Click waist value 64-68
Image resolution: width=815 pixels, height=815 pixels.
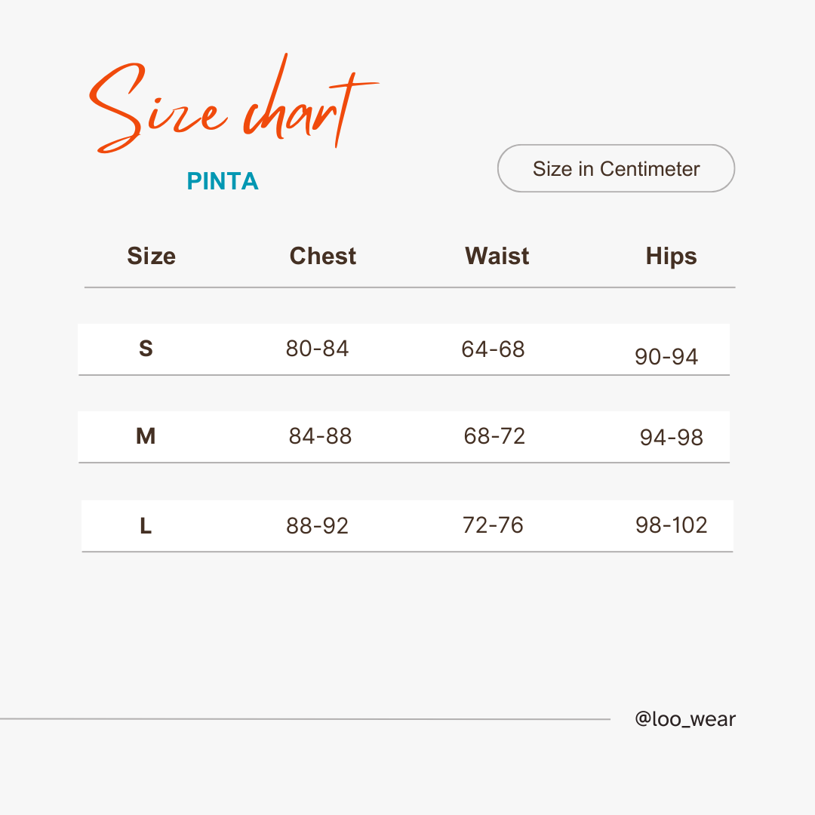493,349
